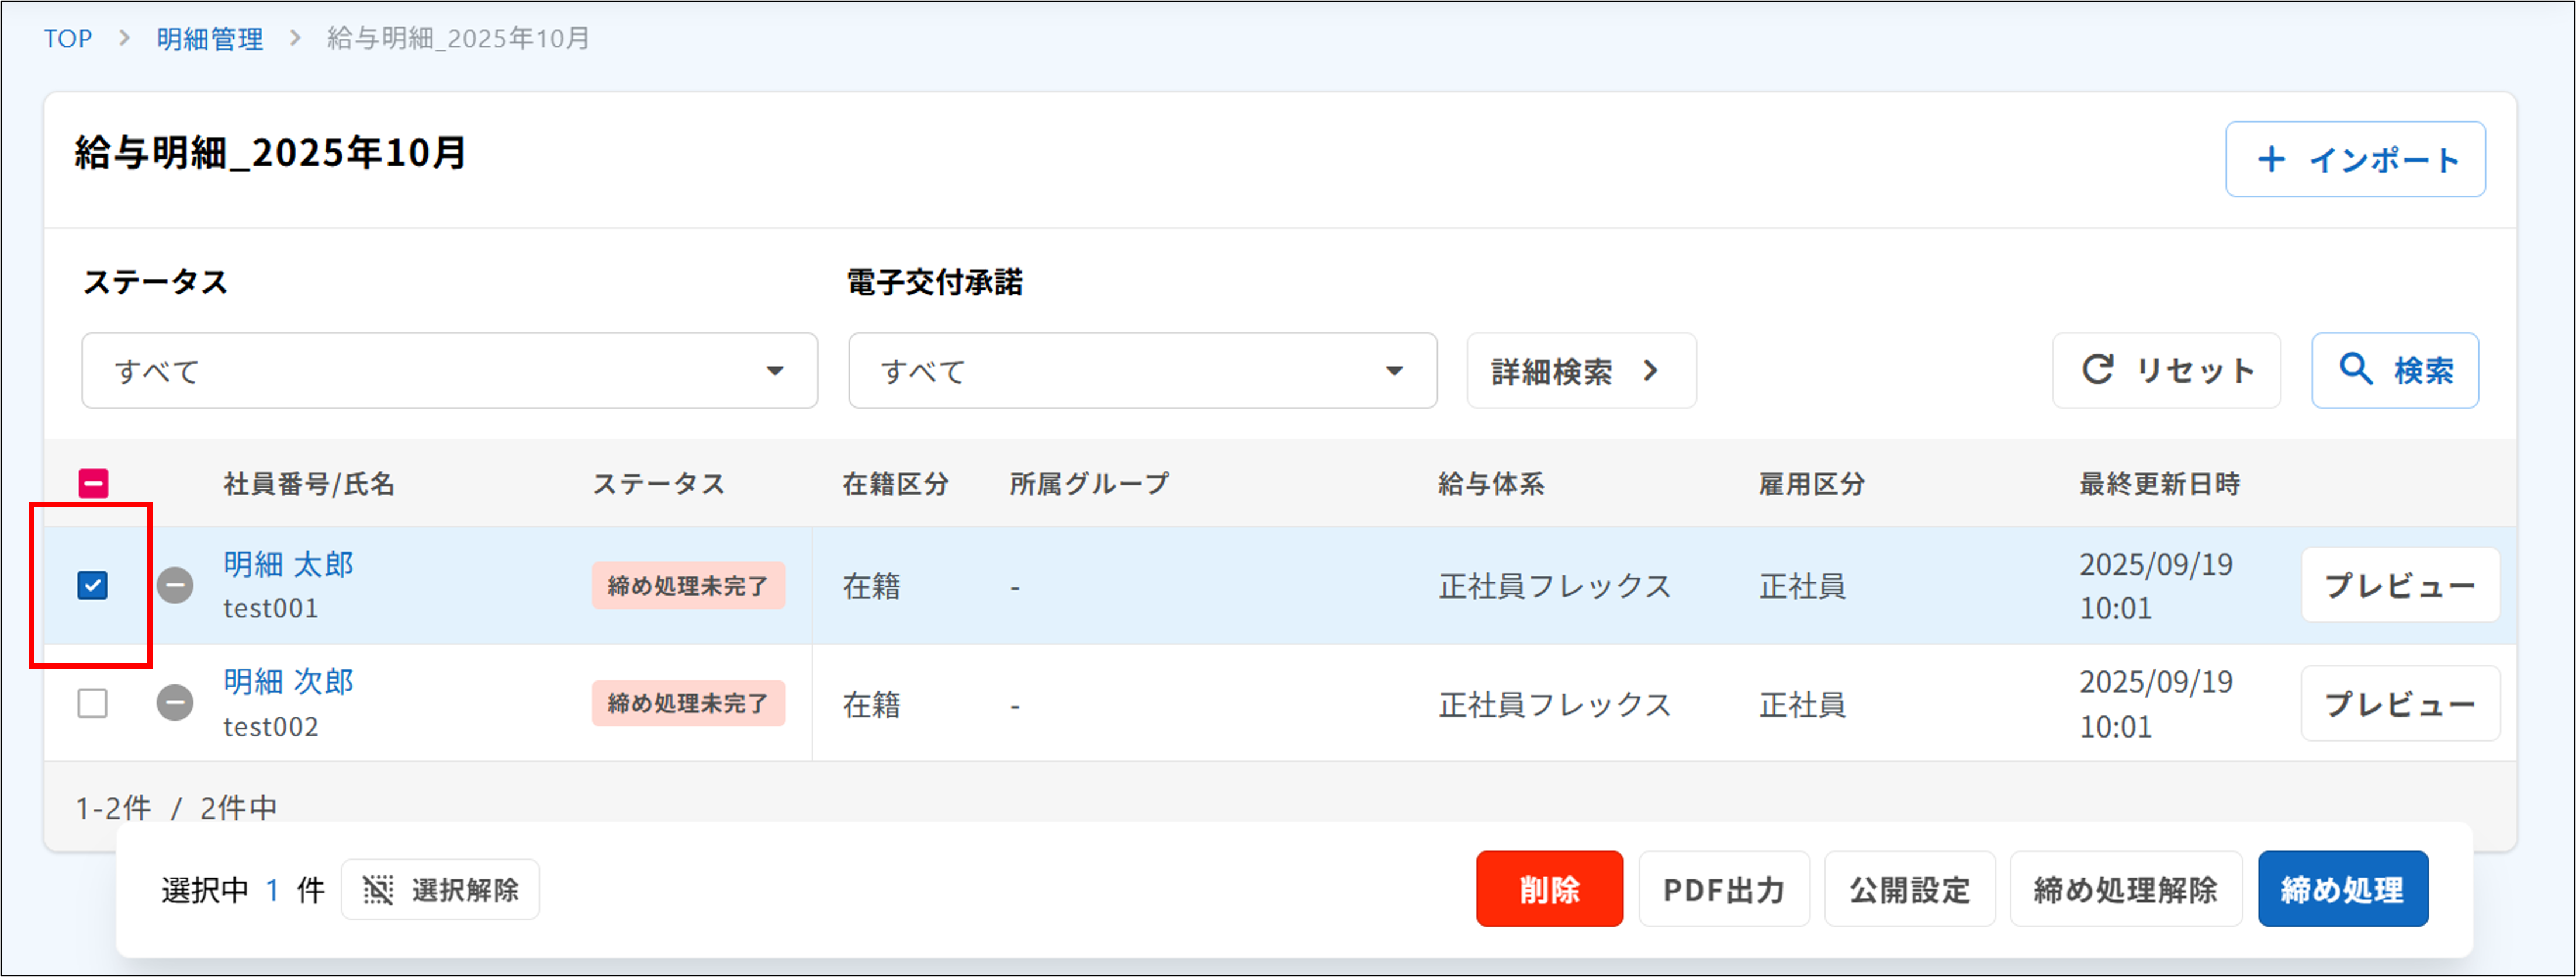Navigate to 明細管理 via breadcrumb
The image size is (2576, 977).
(x=210, y=38)
